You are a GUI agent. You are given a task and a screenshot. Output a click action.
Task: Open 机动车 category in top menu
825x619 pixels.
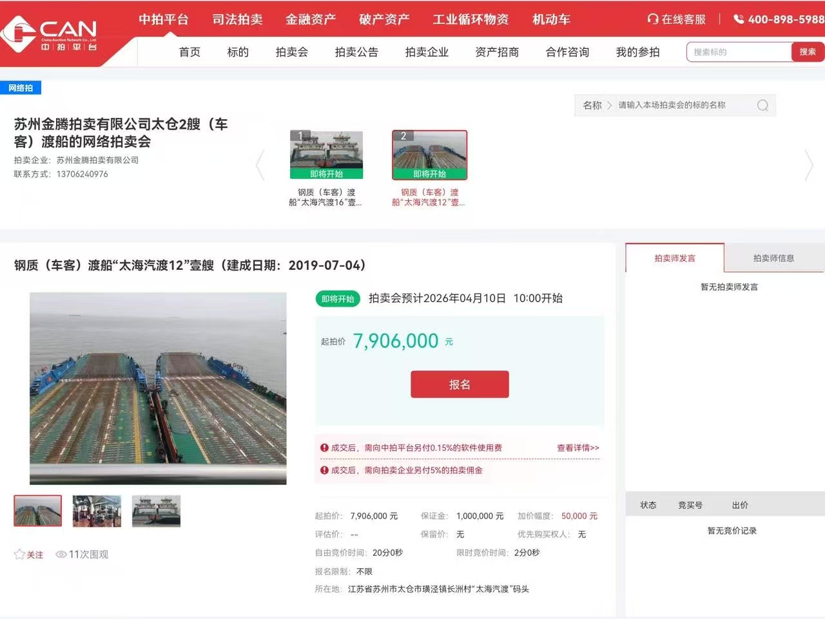[x=551, y=19]
